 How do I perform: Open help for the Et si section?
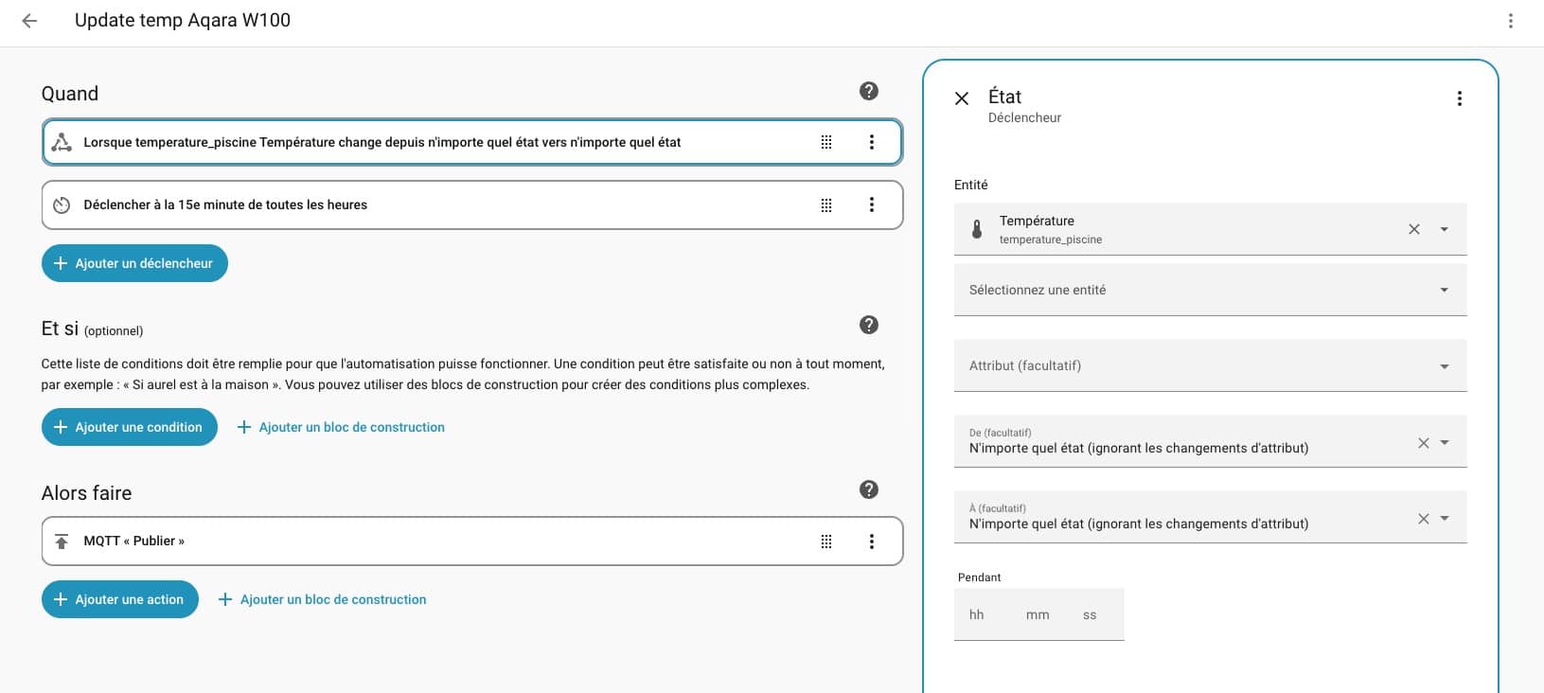tap(869, 325)
